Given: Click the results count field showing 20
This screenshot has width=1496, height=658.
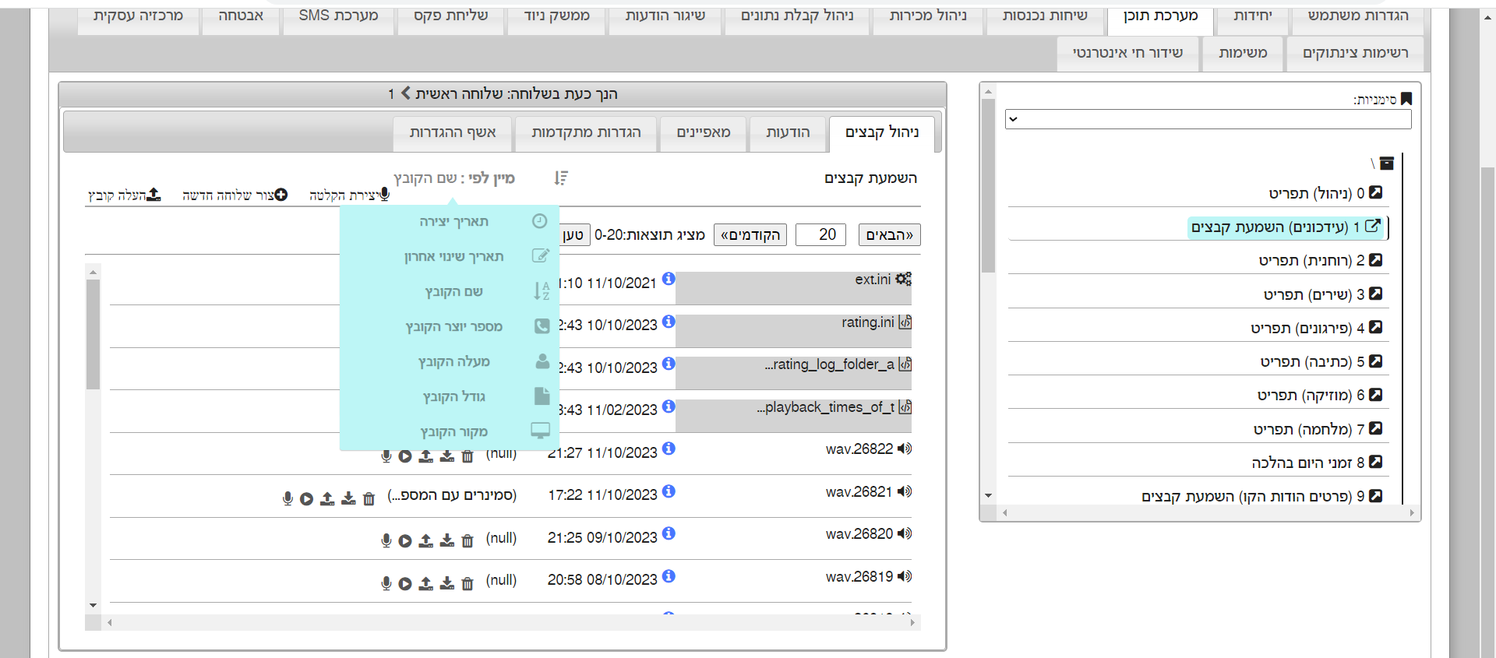Looking at the screenshot, I should (x=820, y=235).
